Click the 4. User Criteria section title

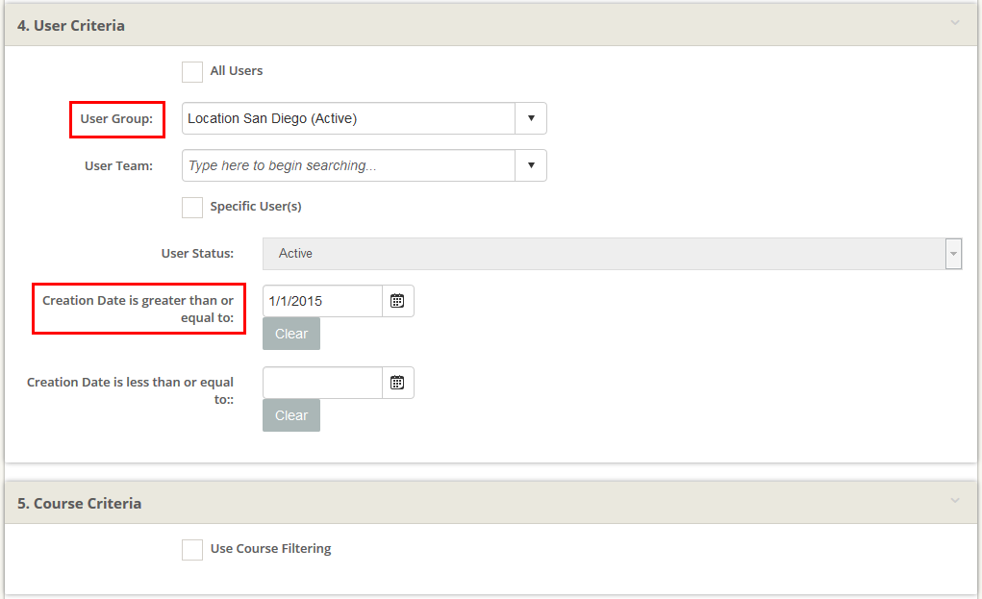[x=71, y=26]
